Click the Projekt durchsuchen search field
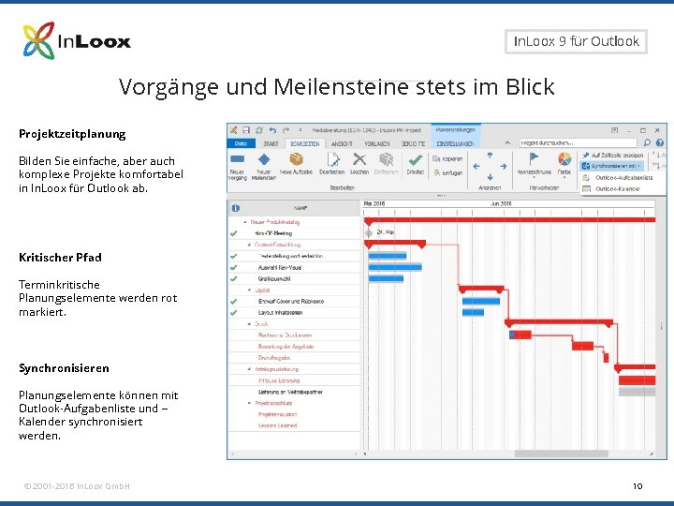The width and height of the screenshot is (674, 506). [x=578, y=142]
